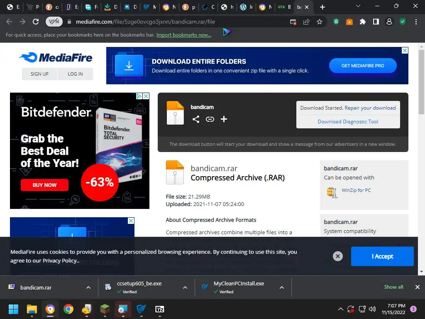Screen dimensions: 425x319
Task: Open the clock showing 7:07 PM
Action: click(393, 309)
